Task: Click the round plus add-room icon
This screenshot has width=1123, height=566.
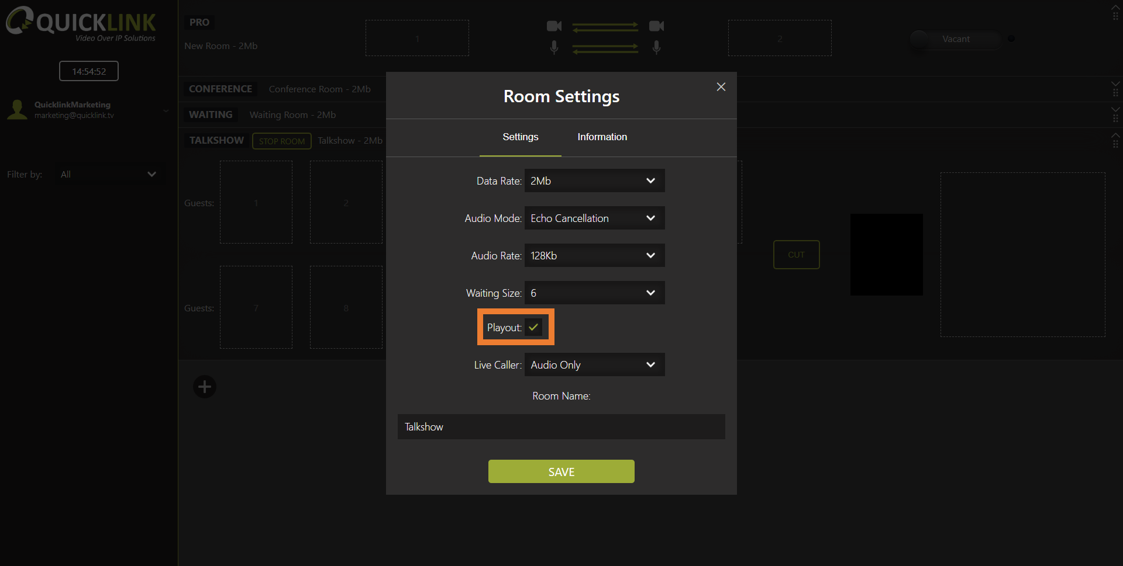Action: pyautogui.click(x=205, y=387)
